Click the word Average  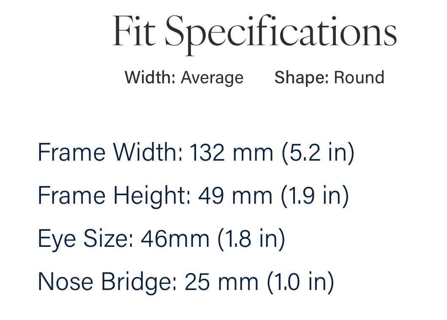coord(212,78)
